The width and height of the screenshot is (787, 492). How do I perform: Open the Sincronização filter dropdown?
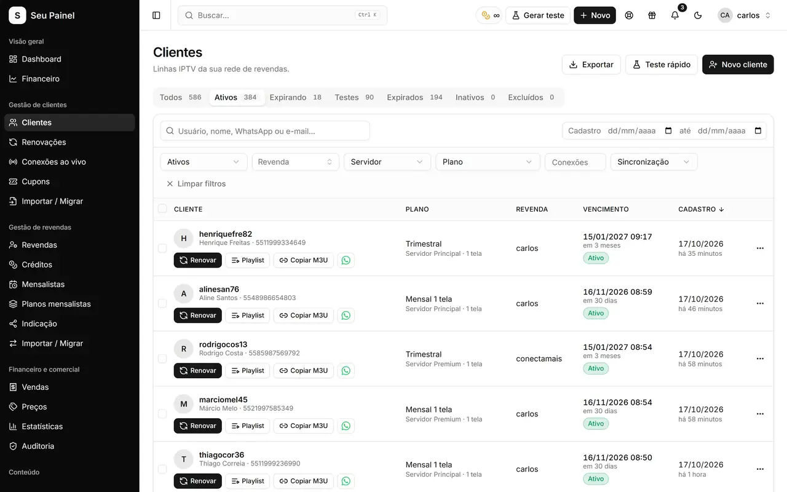tap(654, 162)
